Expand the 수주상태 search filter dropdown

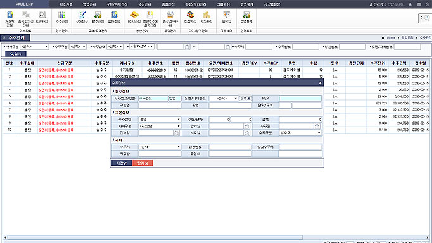pos(115,47)
